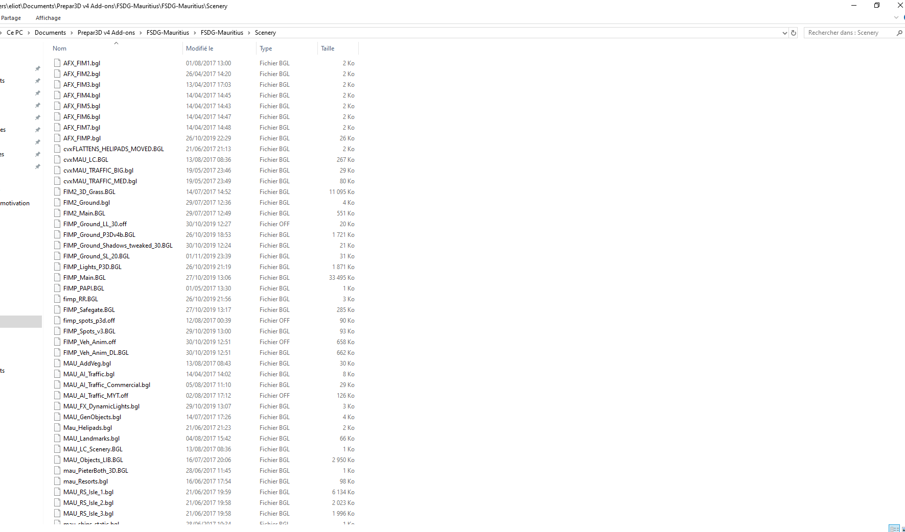Expand breadcrumb arrow after Documents
The height and width of the screenshot is (532, 905).
(72, 33)
